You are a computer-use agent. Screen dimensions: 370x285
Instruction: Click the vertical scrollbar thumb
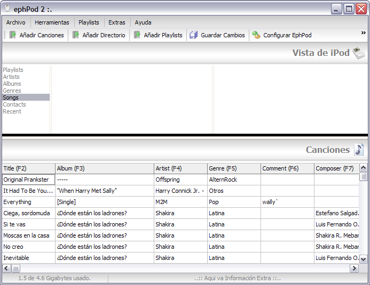(364, 176)
